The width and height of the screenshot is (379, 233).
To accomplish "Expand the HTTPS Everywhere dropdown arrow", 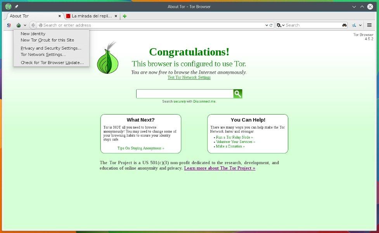I will pyautogui.click(x=360, y=25).
